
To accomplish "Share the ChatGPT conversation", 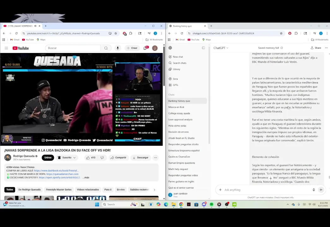I will click(316, 48).
